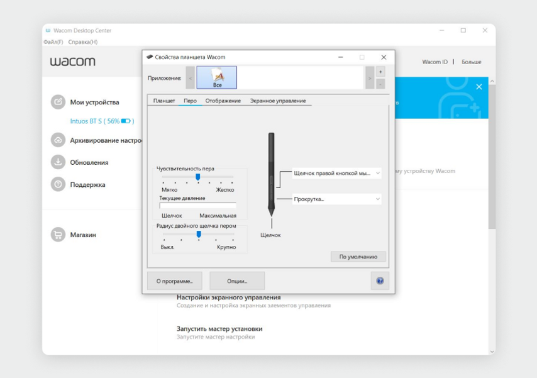Select the 'Перо' tab
Viewport: 537px width, 378px height.
coord(190,101)
